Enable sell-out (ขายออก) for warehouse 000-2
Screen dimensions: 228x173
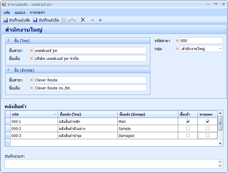point(207,128)
